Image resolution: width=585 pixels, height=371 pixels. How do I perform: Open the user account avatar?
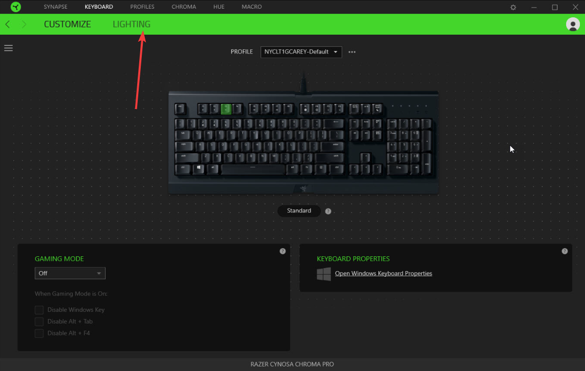[x=573, y=24]
